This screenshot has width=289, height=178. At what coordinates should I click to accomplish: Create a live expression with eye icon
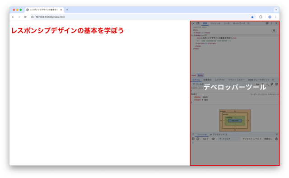point(213,139)
